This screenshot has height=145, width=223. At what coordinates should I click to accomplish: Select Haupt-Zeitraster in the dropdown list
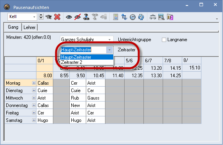point(87,57)
